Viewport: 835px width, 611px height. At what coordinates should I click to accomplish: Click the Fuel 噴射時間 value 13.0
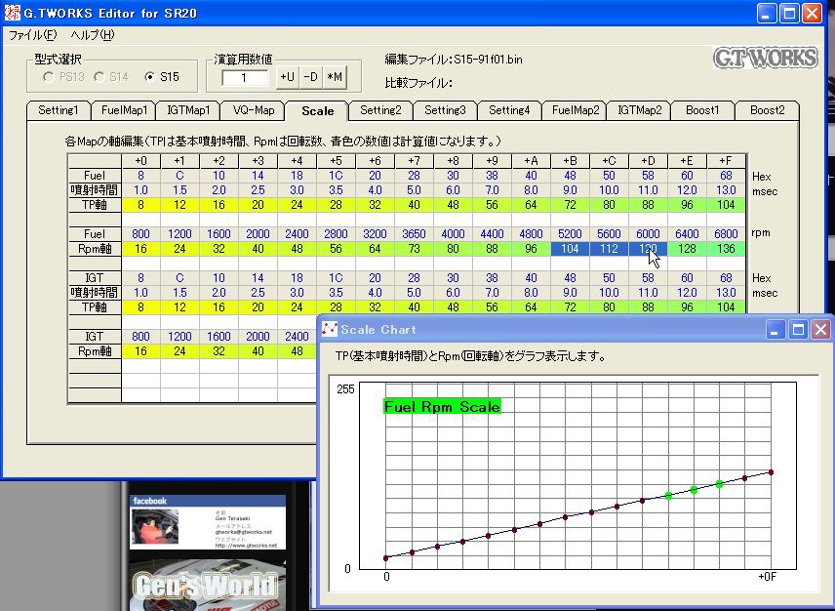pyautogui.click(x=726, y=190)
